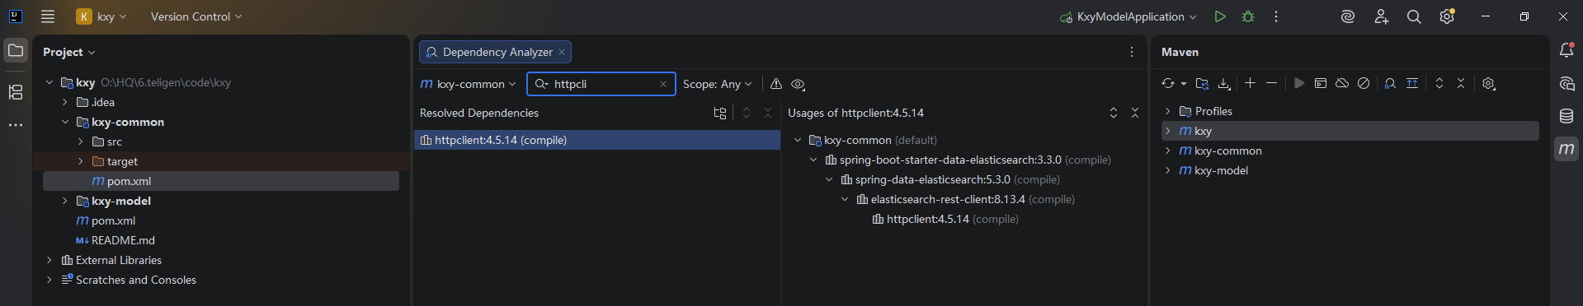The width and height of the screenshot is (1583, 306).
Task: Remove Maven project minus icon
Action: [x=1271, y=83]
